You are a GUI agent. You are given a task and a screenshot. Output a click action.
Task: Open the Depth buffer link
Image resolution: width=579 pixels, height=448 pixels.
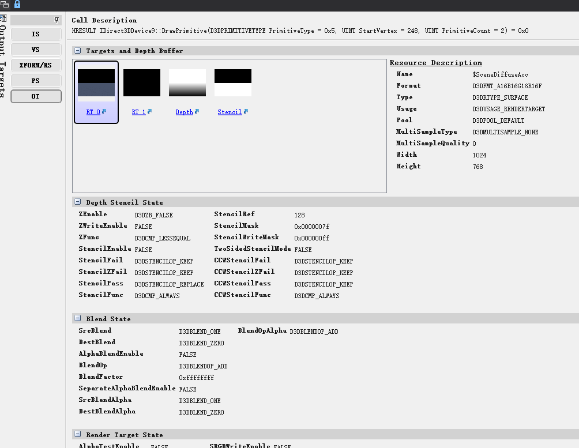(185, 112)
